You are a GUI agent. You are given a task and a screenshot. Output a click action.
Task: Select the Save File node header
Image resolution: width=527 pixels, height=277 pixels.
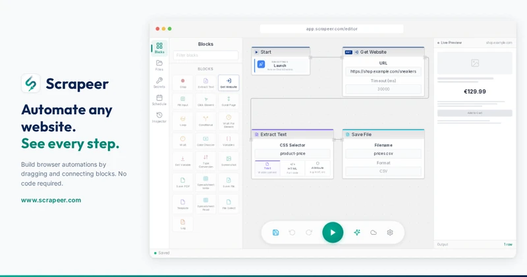pyautogui.click(x=383, y=135)
